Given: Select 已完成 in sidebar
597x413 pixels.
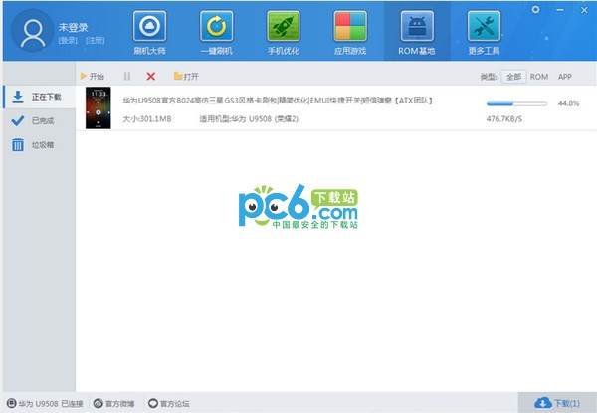Looking at the screenshot, I should click(39, 121).
